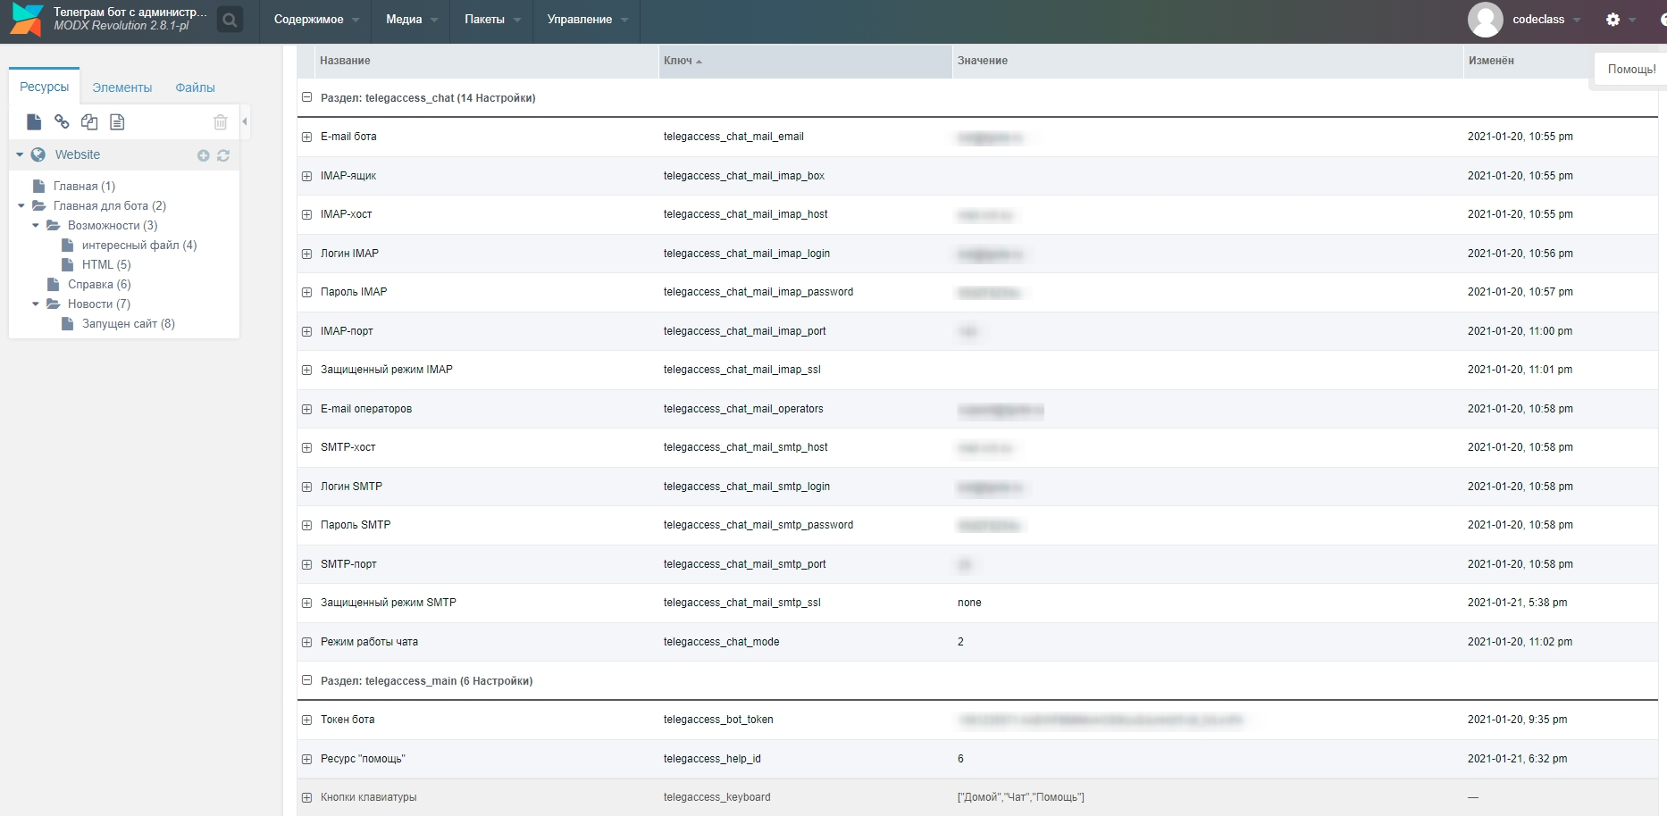Create a new static resource
1667x816 pixels.
tap(117, 122)
